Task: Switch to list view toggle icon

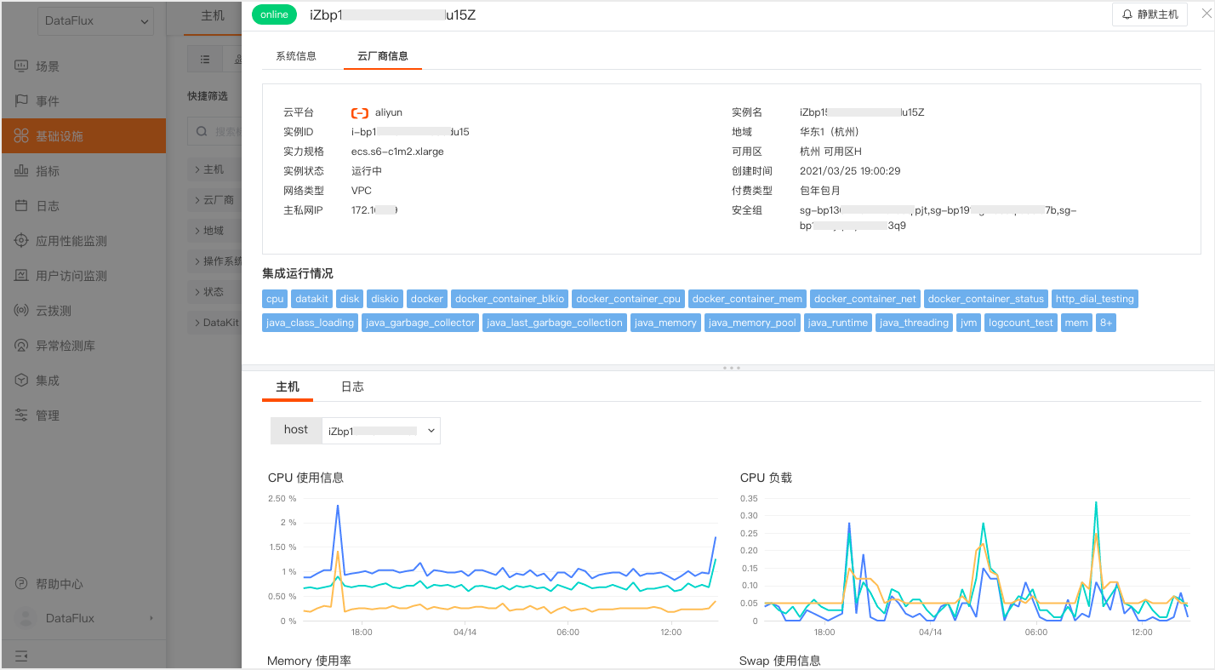Action: tap(205, 60)
